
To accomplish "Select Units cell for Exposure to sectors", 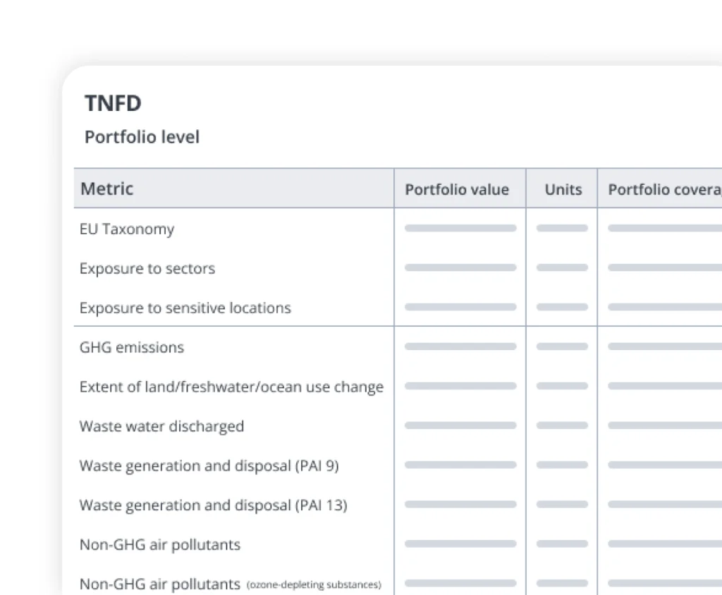I will pos(562,268).
